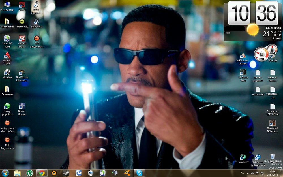Show hidden system tray icons
The height and width of the screenshot is (177, 283).
(248, 173)
